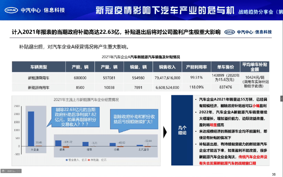Click the CATARC logo beside the slide heading

pyautogui.click(x=230, y=32)
